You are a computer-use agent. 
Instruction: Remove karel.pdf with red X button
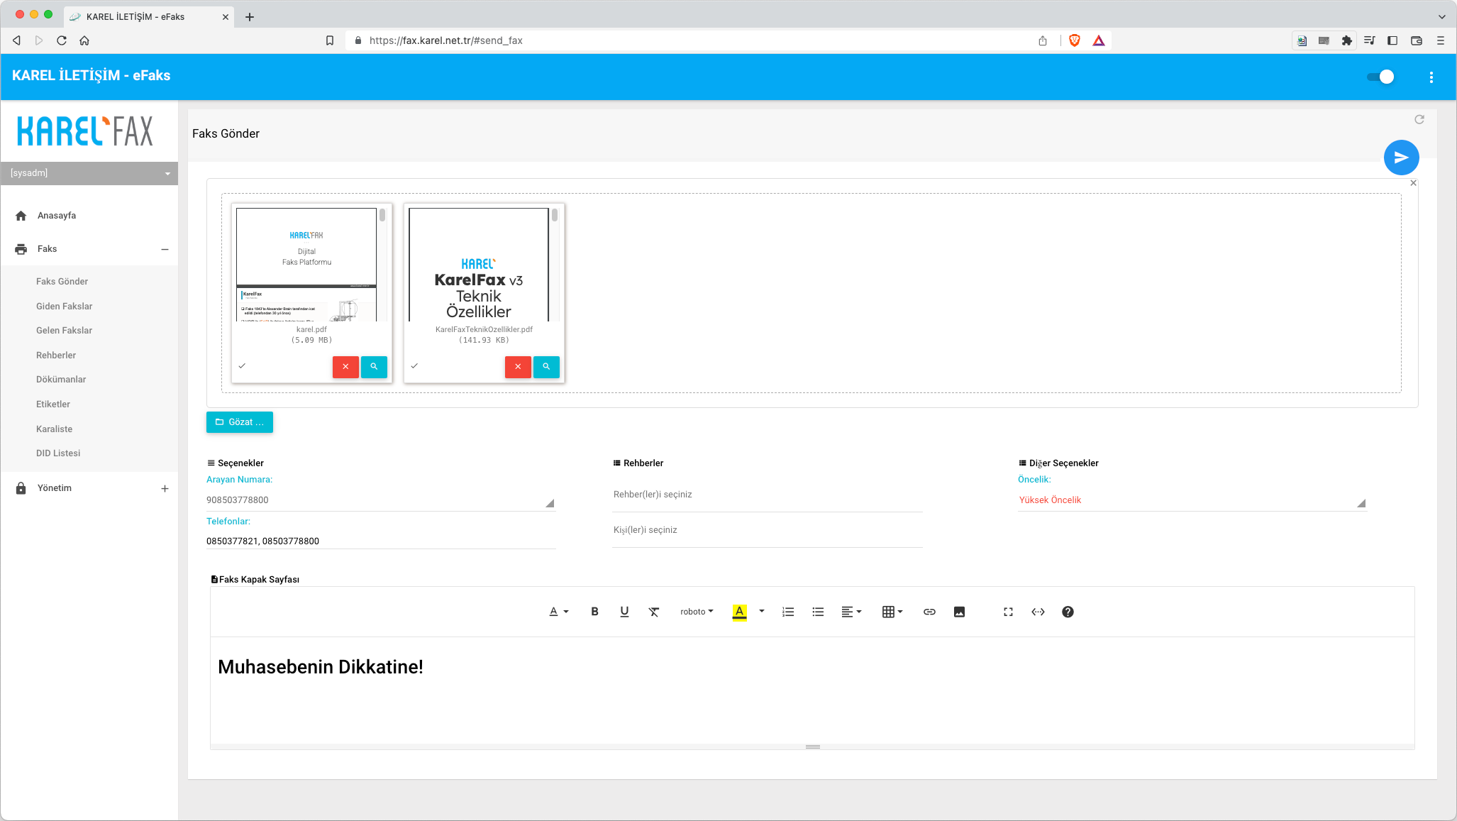(x=345, y=367)
